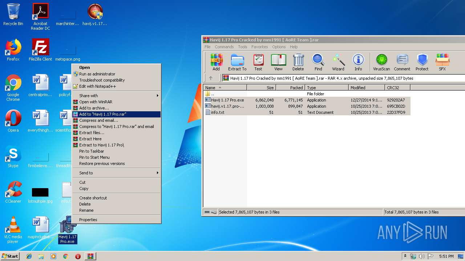
Task: Expand the Share with submenu
Action: [x=116, y=96]
